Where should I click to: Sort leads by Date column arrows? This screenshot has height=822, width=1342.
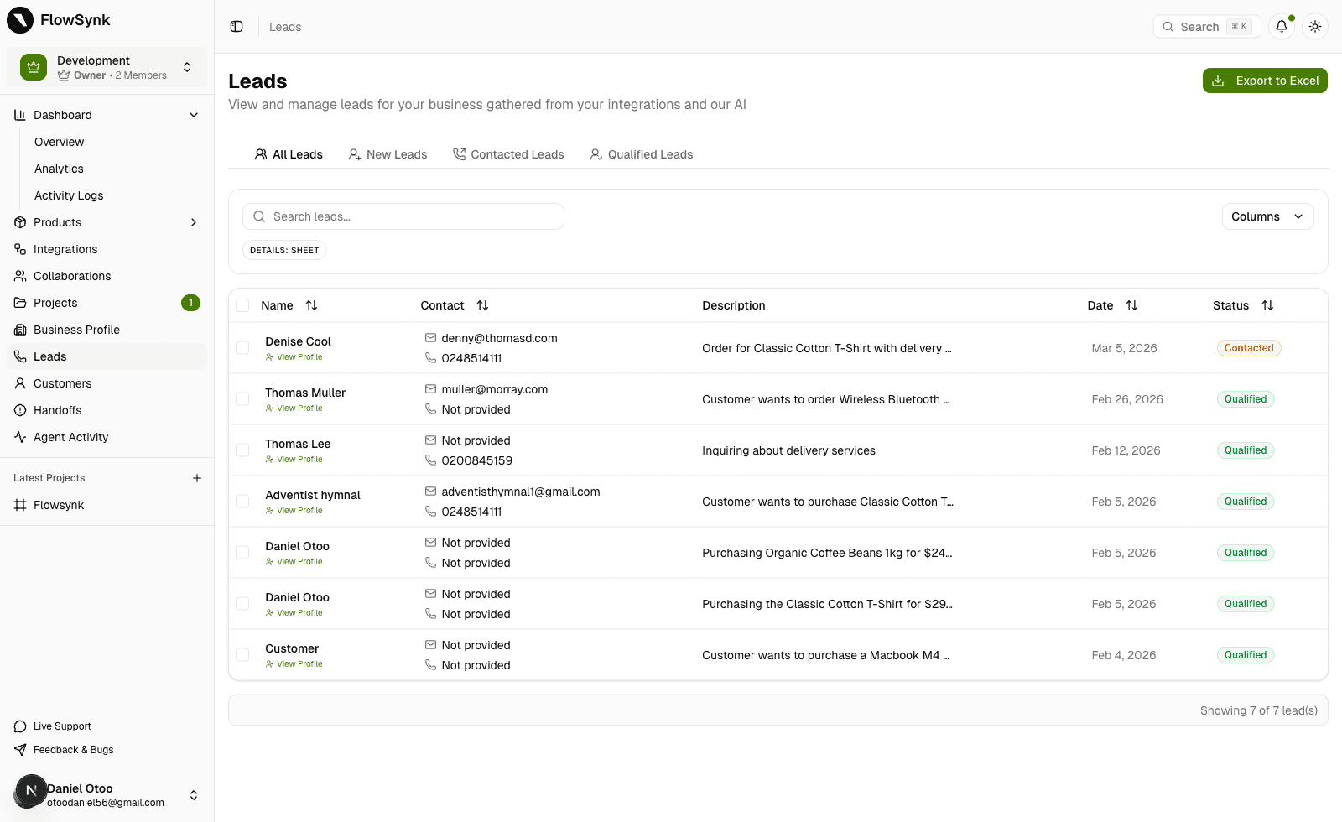[x=1131, y=305]
